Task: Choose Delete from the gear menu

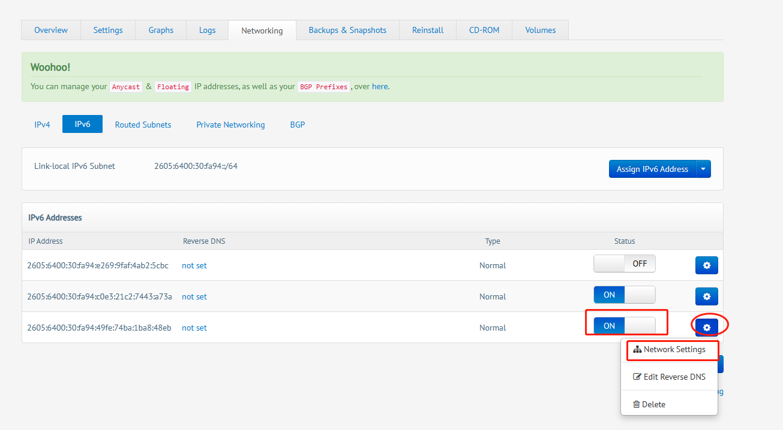Action: click(x=649, y=404)
